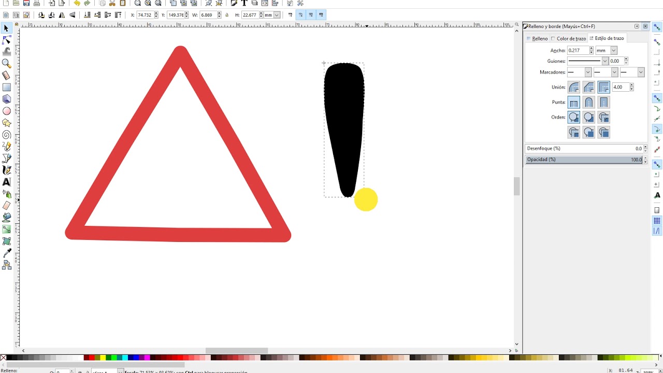The width and height of the screenshot is (663, 373).
Task: Click the Save floppy disk icon
Action: click(26, 3)
